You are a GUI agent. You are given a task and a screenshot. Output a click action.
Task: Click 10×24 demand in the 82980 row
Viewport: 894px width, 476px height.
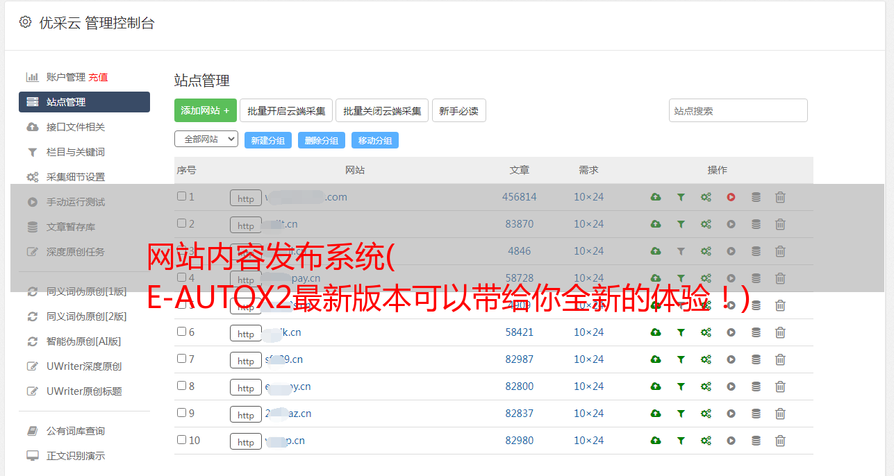(588, 441)
